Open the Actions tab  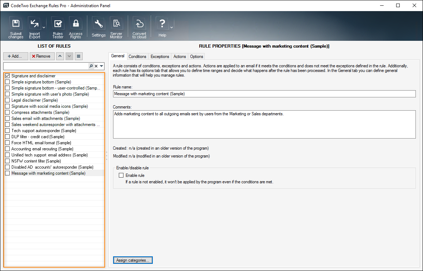pyautogui.click(x=180, y=57)
